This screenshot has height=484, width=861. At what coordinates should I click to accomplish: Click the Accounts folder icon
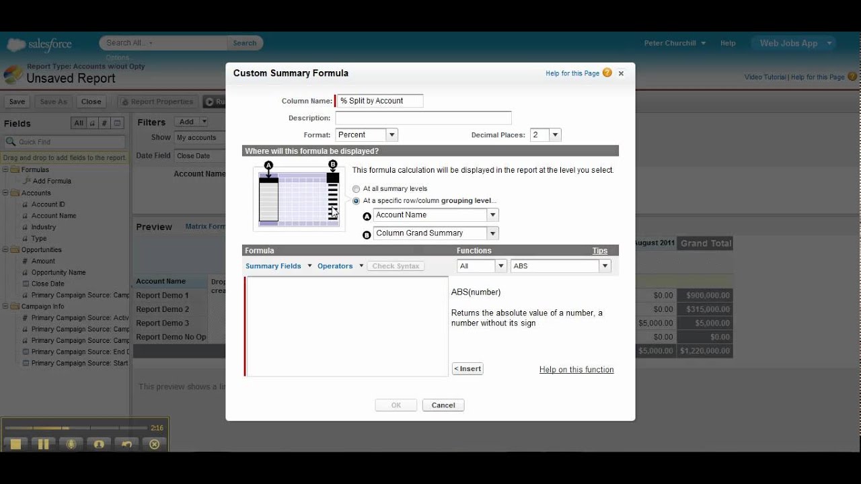pos(15,192)
